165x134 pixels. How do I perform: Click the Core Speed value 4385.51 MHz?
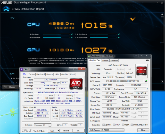(42, 110)
